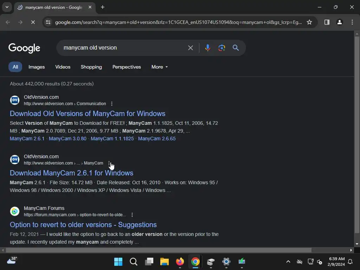Viewport: 360px width, 270px height.
Task: Show hidden system tray icons
Action: (x=288, y=262)
